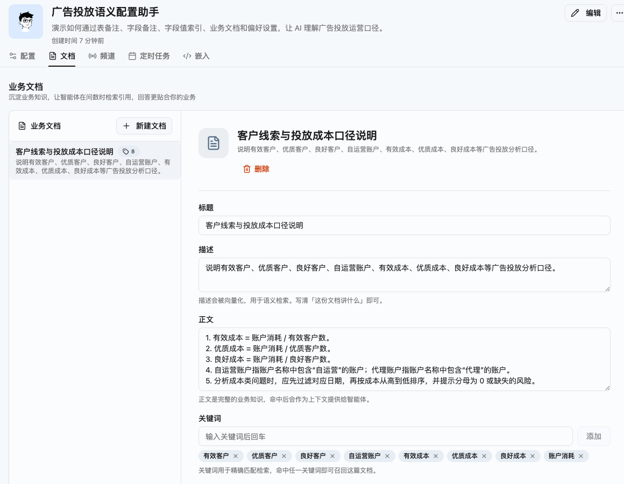This screenshot has width=624, height=484.
Task: Click into the 描述 text area
Action: click(x=405, y=275)
